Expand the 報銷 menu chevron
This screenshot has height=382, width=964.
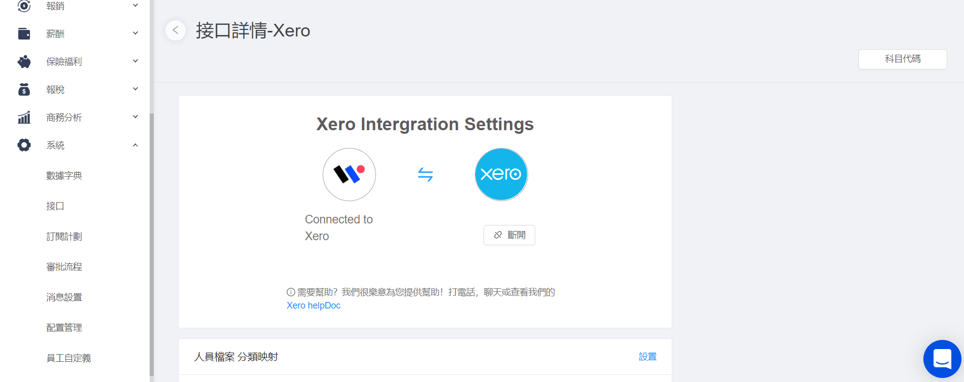point(135,6)
